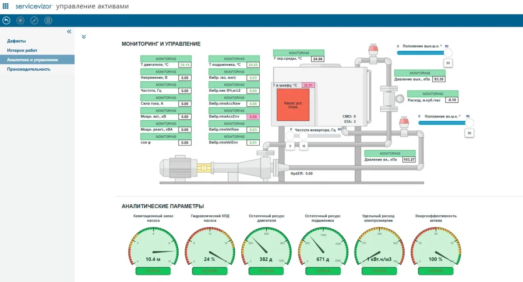Click НОРМА under the Остаточный ресурс двигателя gauge
523x282 pixels.
point(266,271)
